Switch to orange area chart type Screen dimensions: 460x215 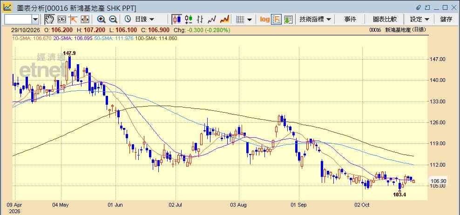click(224, 20)
